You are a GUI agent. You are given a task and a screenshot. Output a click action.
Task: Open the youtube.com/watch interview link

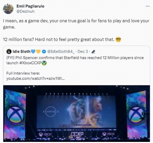[35, 78]
